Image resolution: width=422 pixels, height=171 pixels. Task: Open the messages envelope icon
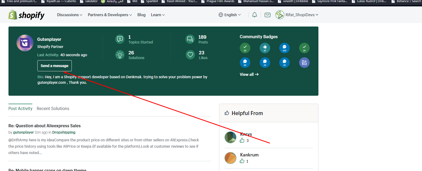pos(268,15)
